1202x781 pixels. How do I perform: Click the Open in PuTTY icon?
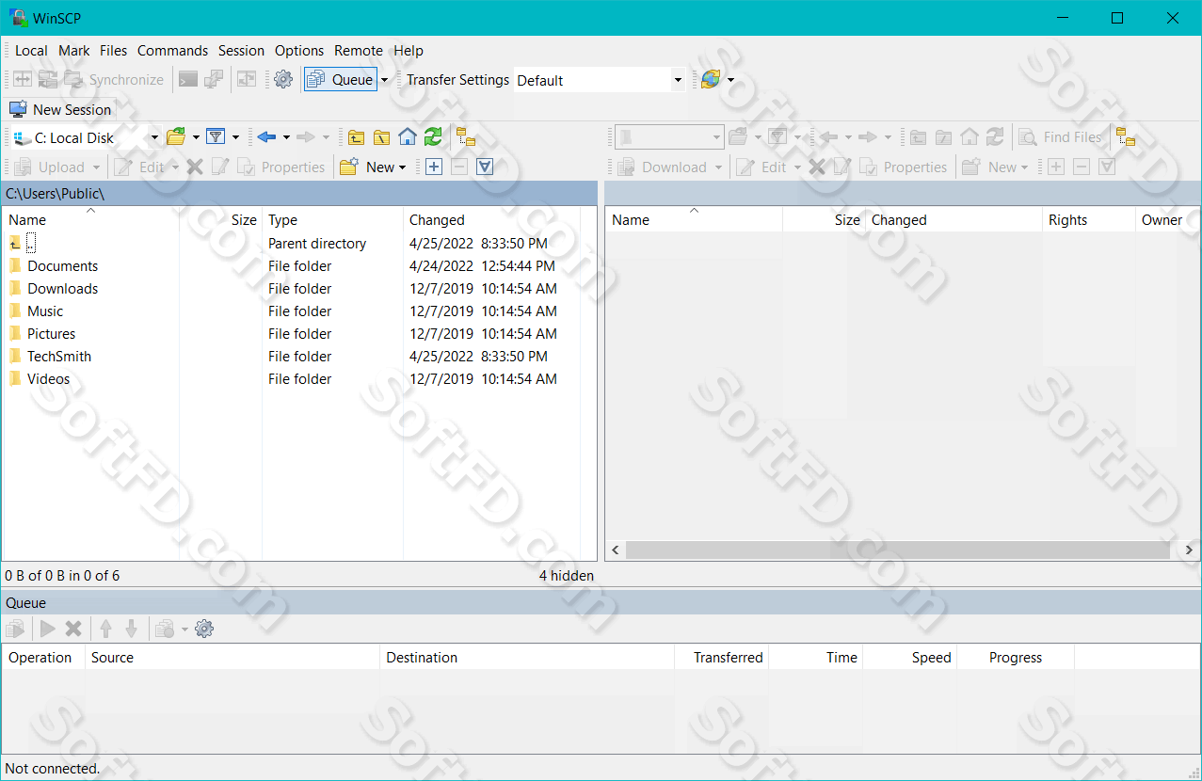click(214, 80)
